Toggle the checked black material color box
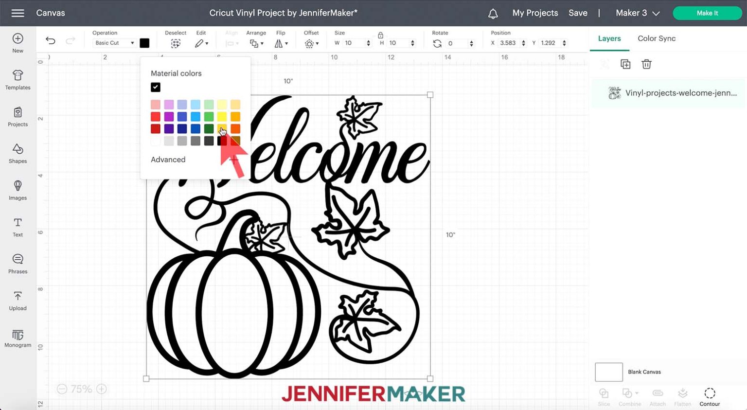The image size is (747, 410). (x=156, y=87)
